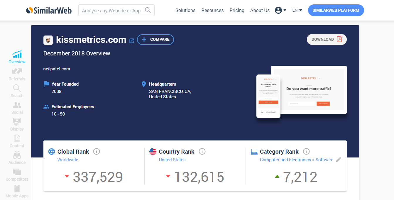Click the SimilarWeb logo
The width and height of the screenshot is (394, 200).
click(49, 11)
